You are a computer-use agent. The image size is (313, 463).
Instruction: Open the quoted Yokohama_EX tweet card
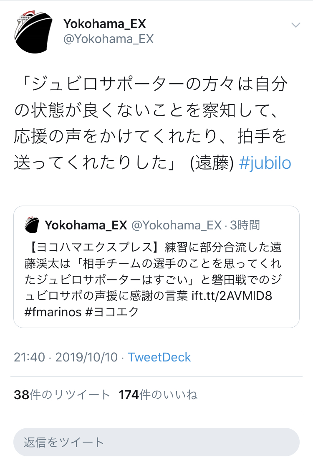[x=156, y=267]
